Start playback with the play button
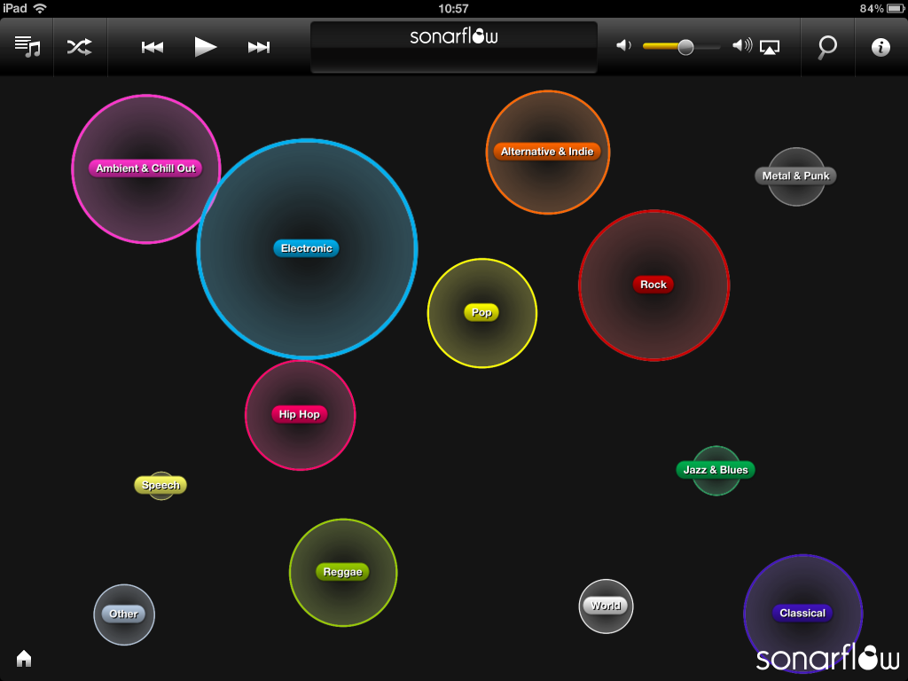This screenshot has width=908, height=681. [x=205, y=47]
